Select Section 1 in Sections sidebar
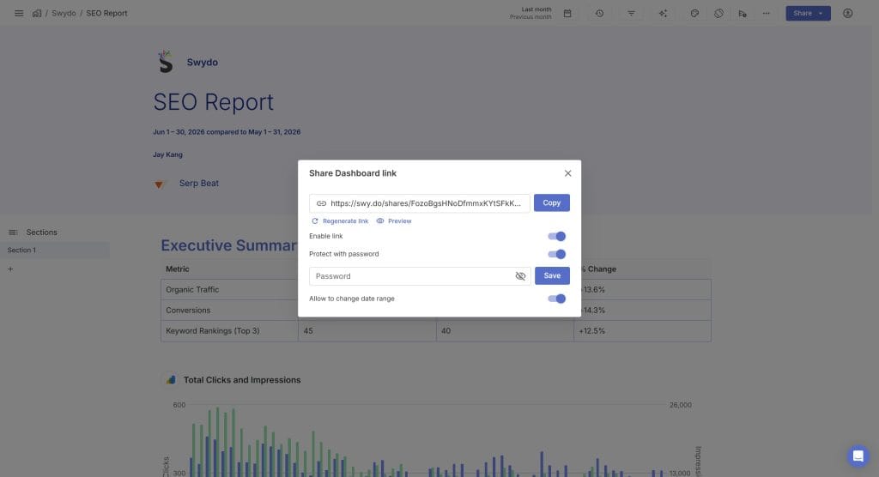This screenshot has height=477, width=879. (55, 250)
